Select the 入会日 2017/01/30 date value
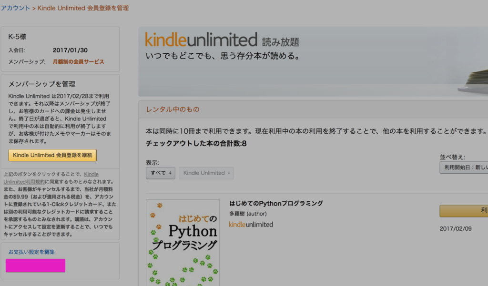This screenshot has height=286, width=488. [70, 50]
